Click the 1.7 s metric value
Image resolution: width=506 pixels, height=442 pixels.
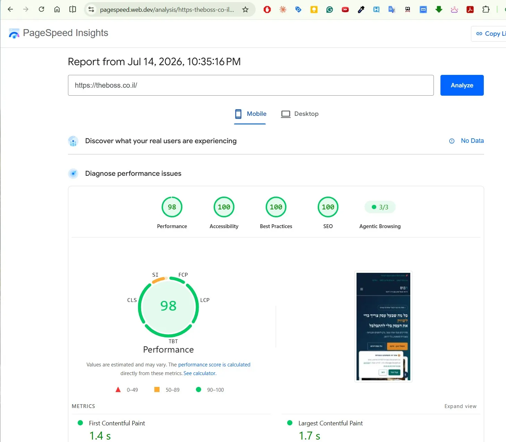pos(310,436)
